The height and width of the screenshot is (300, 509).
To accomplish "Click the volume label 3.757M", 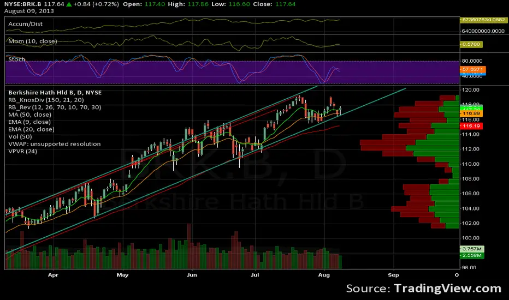I will pos(472,249).
